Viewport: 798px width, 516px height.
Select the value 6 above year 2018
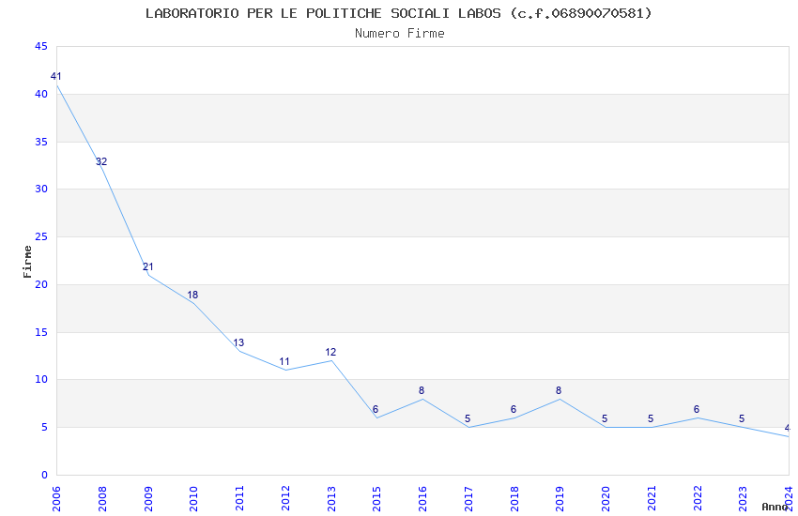click(513, 409)
